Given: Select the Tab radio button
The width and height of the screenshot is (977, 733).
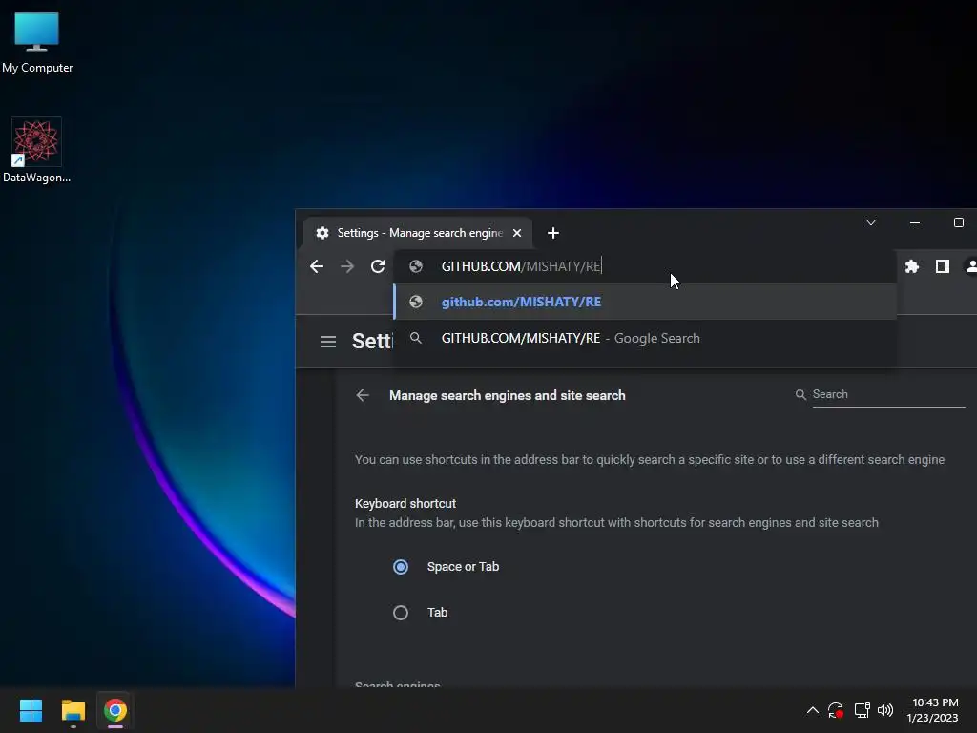Looking at the screenshot, I should tap(401, 613).
